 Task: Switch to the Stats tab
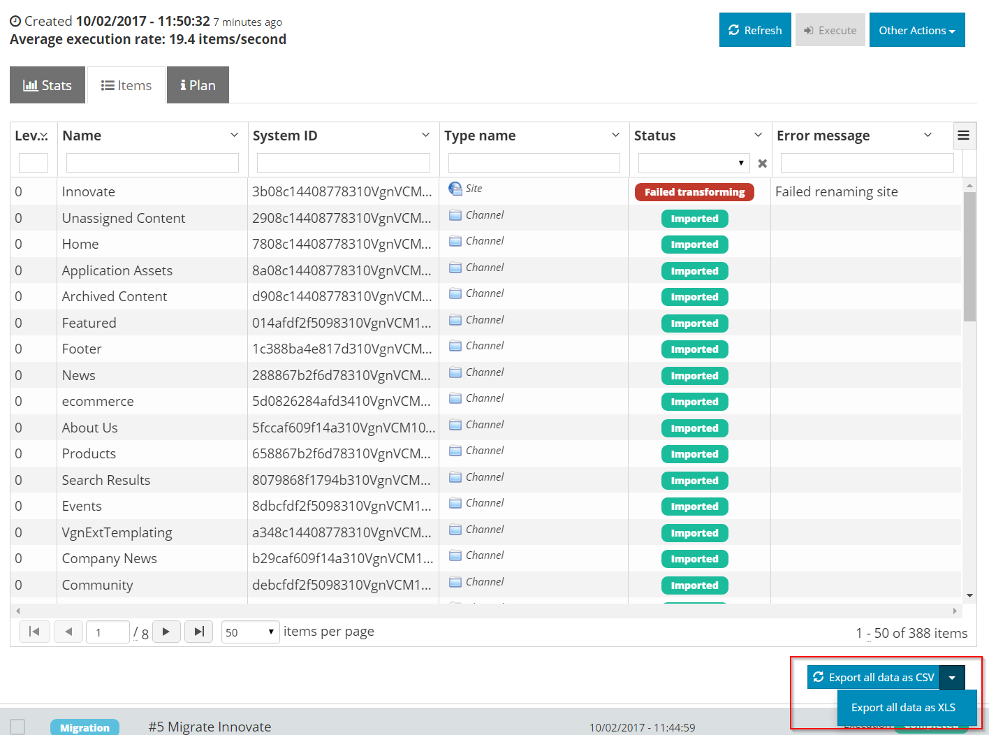(47, 85)
